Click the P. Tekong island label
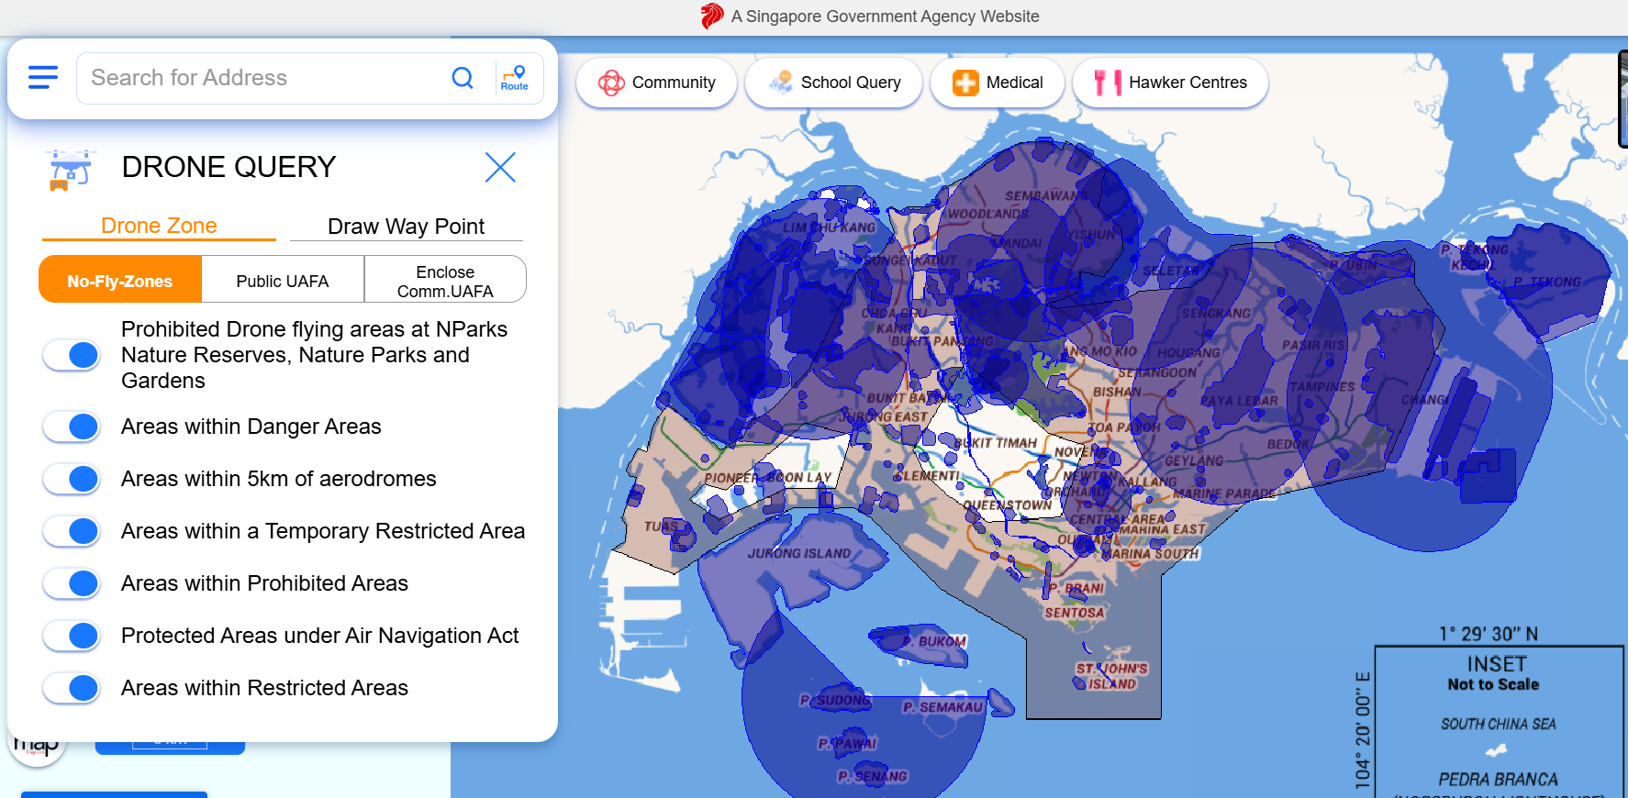 (x=1547, y=283)
